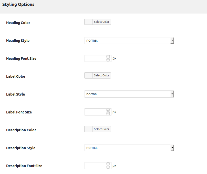This screenshot has width=207, height=174.
Task: Click the Styling Options section header
Action: (18, 5)
